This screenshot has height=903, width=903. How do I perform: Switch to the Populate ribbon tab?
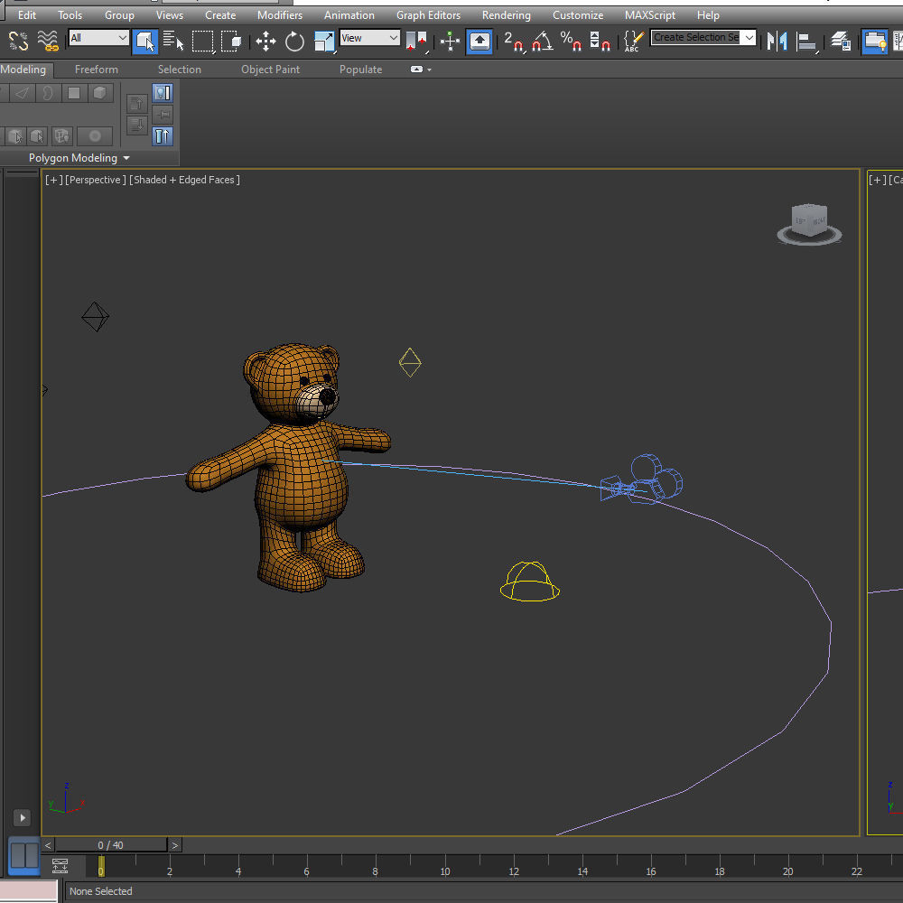pyautogui.click(x=360, y=70)
